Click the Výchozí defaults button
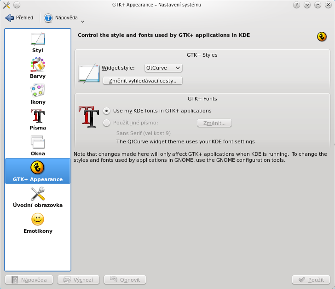The width and height of the screenshot is (335, 289). click(x=78, y=280)
